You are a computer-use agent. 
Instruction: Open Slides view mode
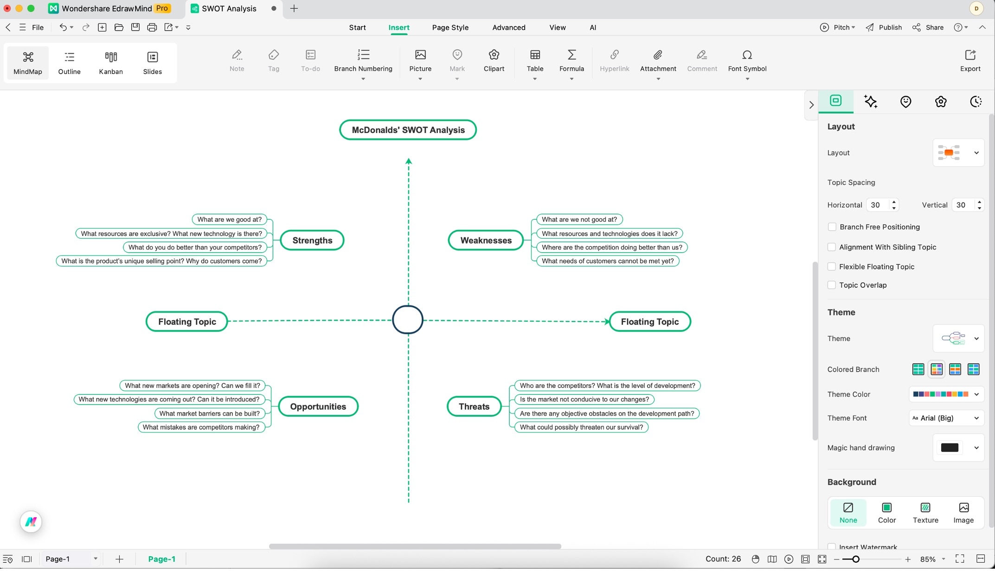click(x=152, y=63)
